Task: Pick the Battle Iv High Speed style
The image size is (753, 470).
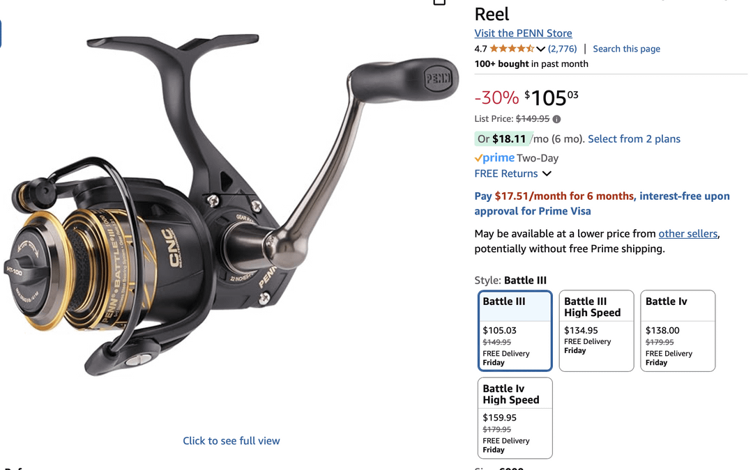Action: 515,418
